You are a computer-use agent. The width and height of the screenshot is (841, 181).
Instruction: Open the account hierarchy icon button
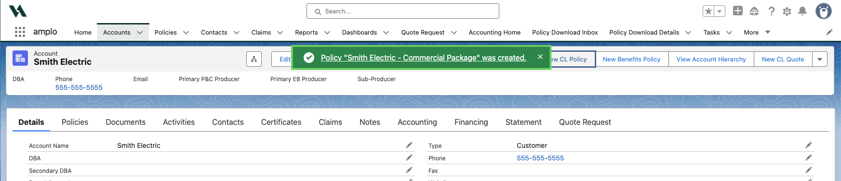tap(254, 59)
